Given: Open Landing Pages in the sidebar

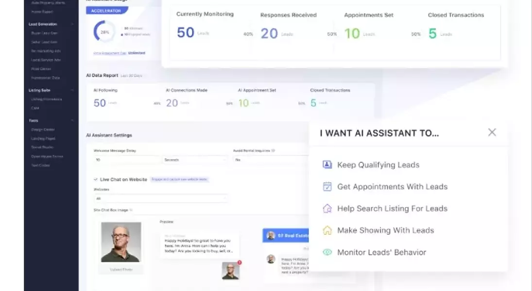Looking at the screenshot, I should pyautogui.click(x=43, y=138).
